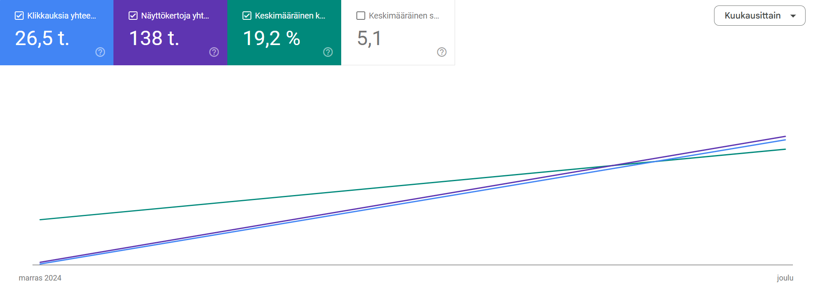Click the 19,2 % CTR value

[x=272, y=38]
